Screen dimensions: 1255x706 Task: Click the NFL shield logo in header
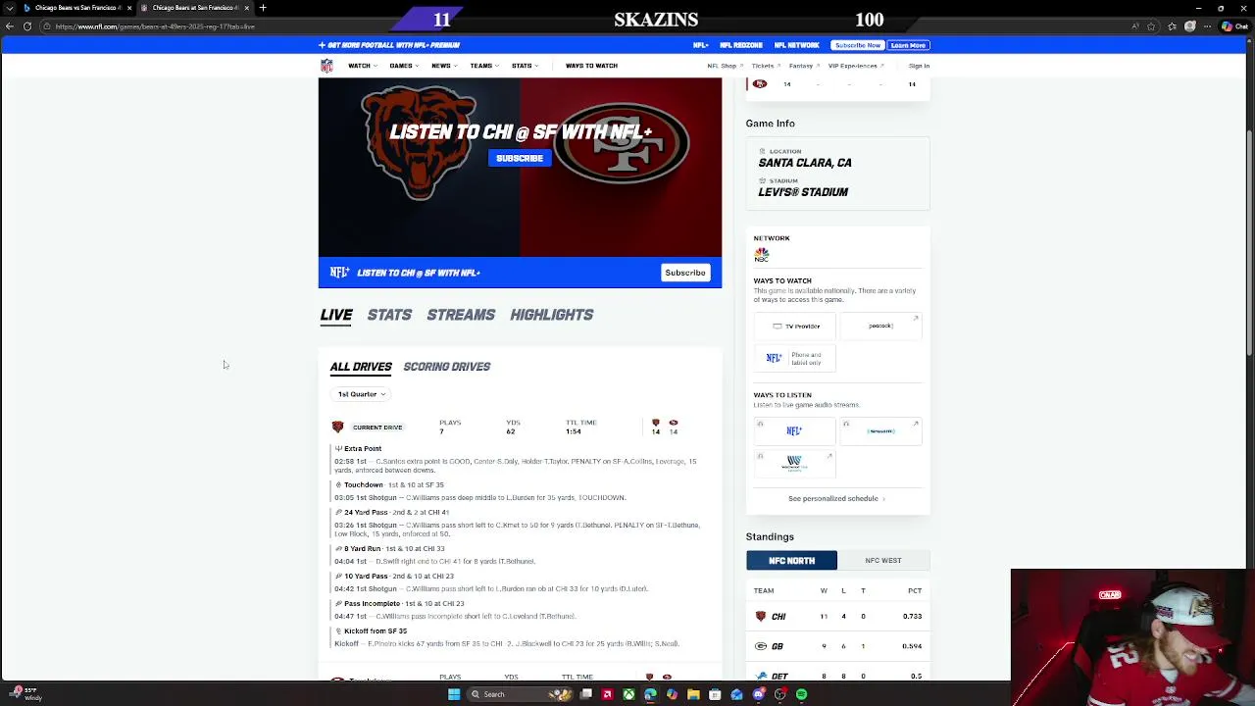coord(326,66)
